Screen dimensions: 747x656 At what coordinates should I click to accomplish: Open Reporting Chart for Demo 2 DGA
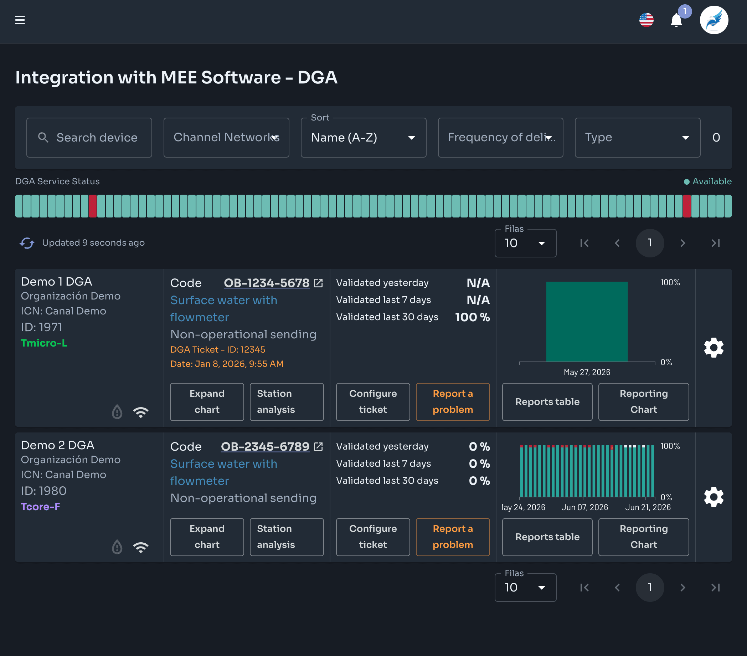644,537
